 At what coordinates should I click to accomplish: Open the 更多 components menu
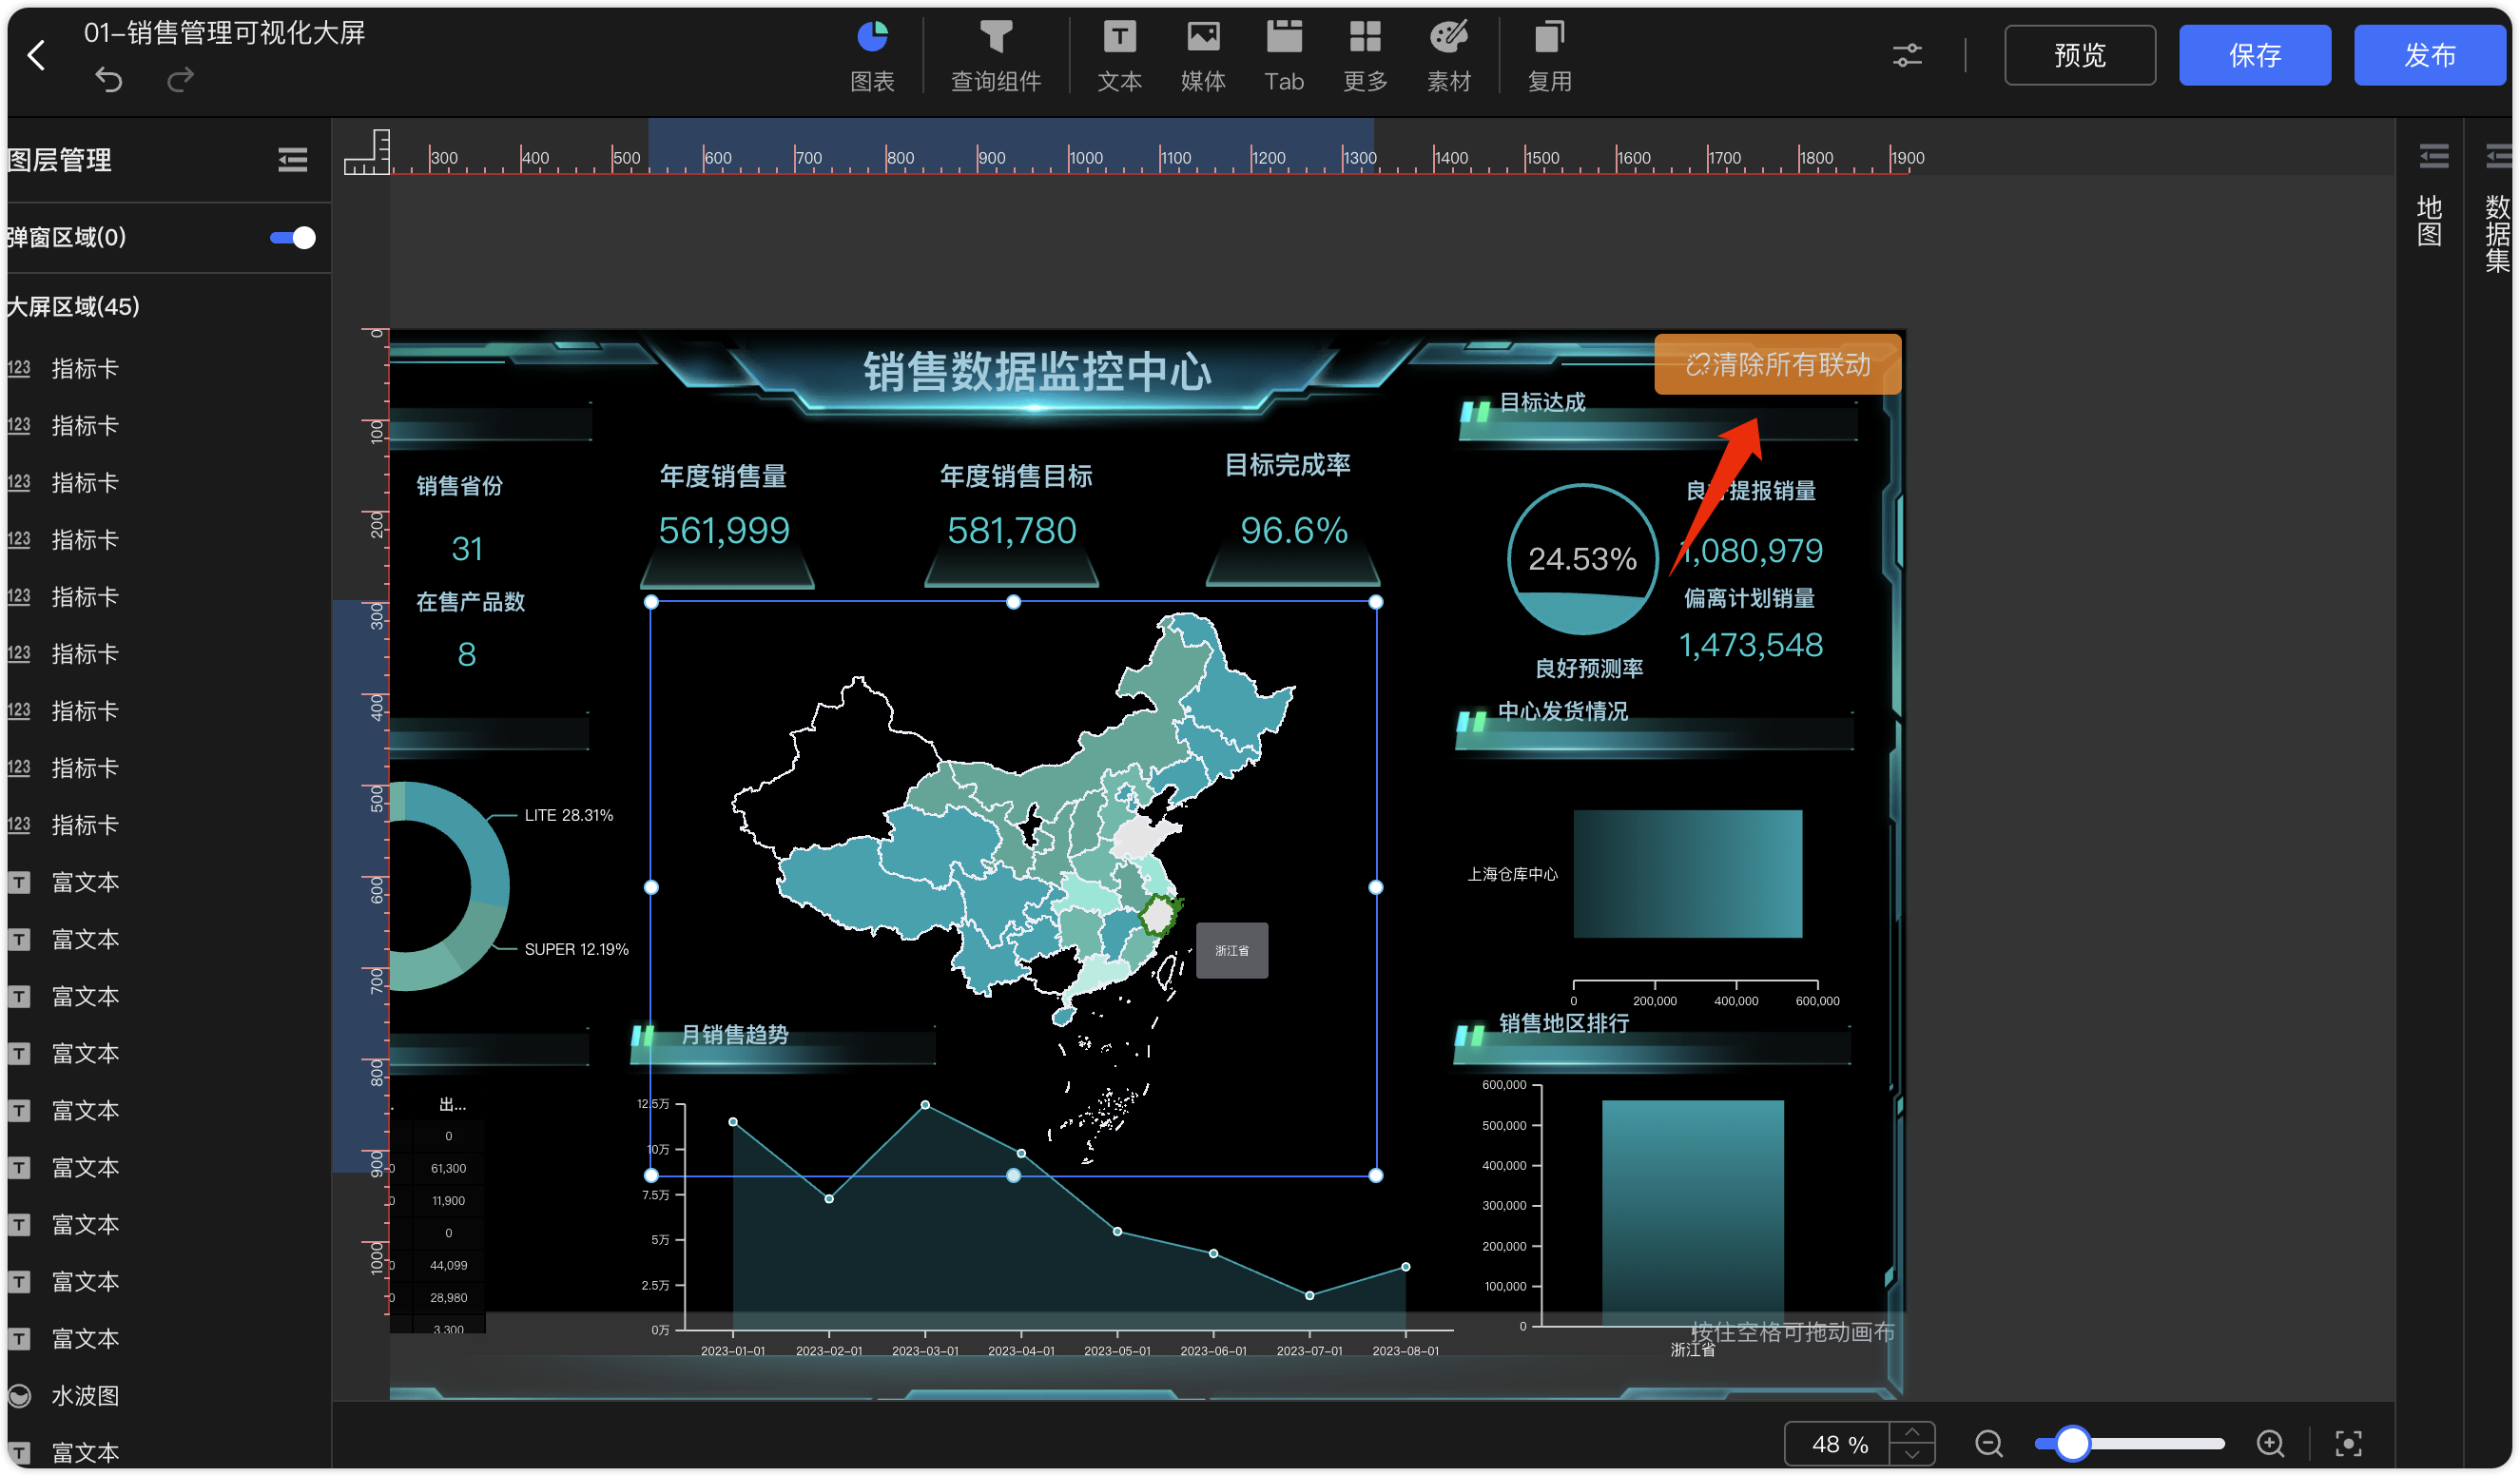[1364, 56]
